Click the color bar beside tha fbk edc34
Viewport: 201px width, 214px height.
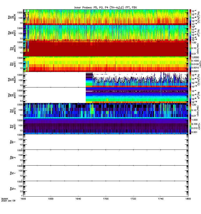(x=190, y=48)
